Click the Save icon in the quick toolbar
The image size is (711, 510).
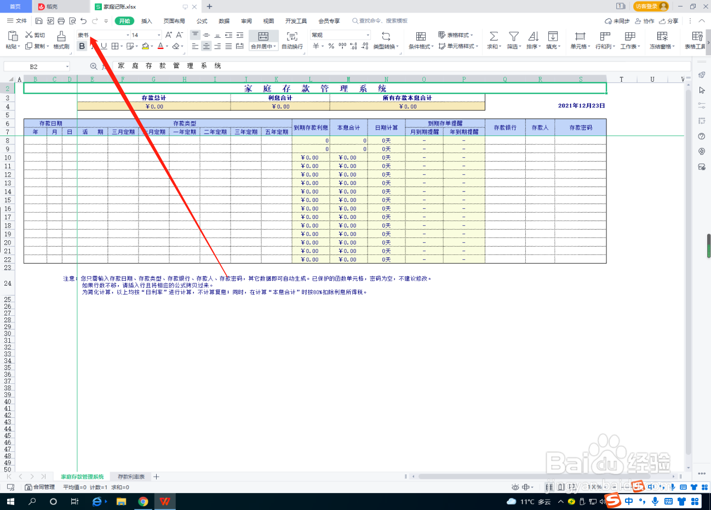click(39, 21)
